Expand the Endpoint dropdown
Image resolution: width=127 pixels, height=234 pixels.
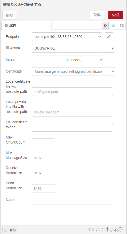[67, 37]
